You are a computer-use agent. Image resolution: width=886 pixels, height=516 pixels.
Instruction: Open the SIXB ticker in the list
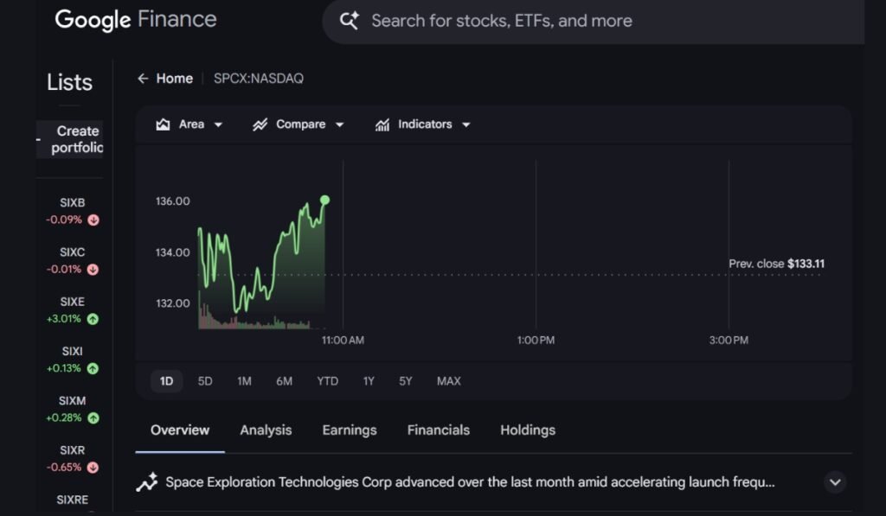73,202
